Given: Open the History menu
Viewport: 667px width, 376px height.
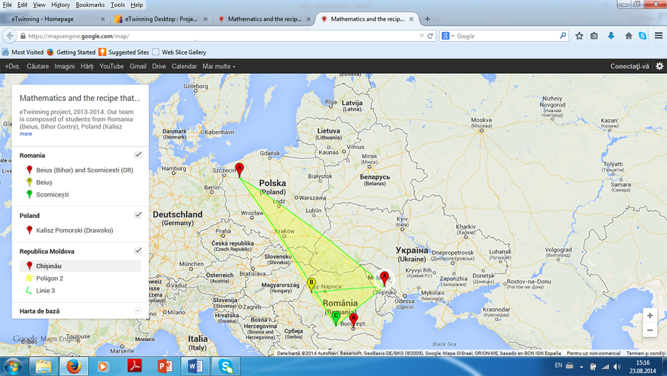Looking at the screenshot, I should point(60,5).
